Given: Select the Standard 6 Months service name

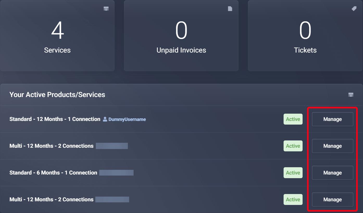Looking at the screenshot, I should [53, 173].
